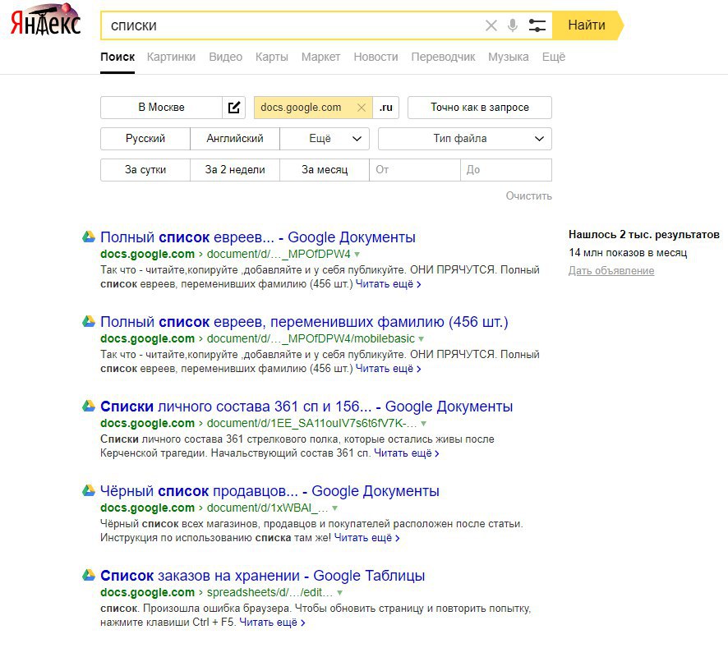Expand the Ещё languages dropdown

pyautogui.click(x=325, y=138)
